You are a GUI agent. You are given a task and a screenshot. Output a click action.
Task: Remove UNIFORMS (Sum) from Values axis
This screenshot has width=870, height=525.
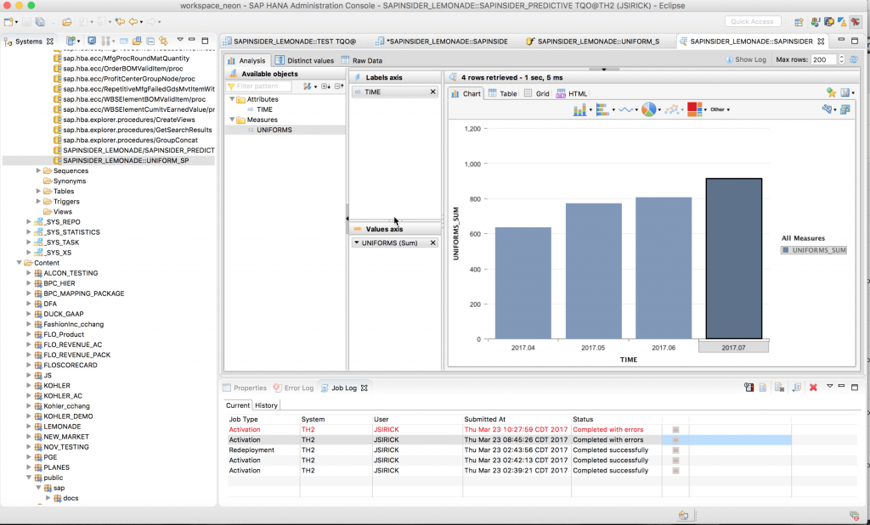pyautogui.click(x=432, y=243)
